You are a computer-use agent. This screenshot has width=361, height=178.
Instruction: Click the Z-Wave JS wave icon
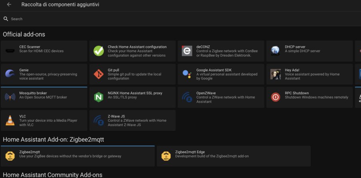coord(99,121)
